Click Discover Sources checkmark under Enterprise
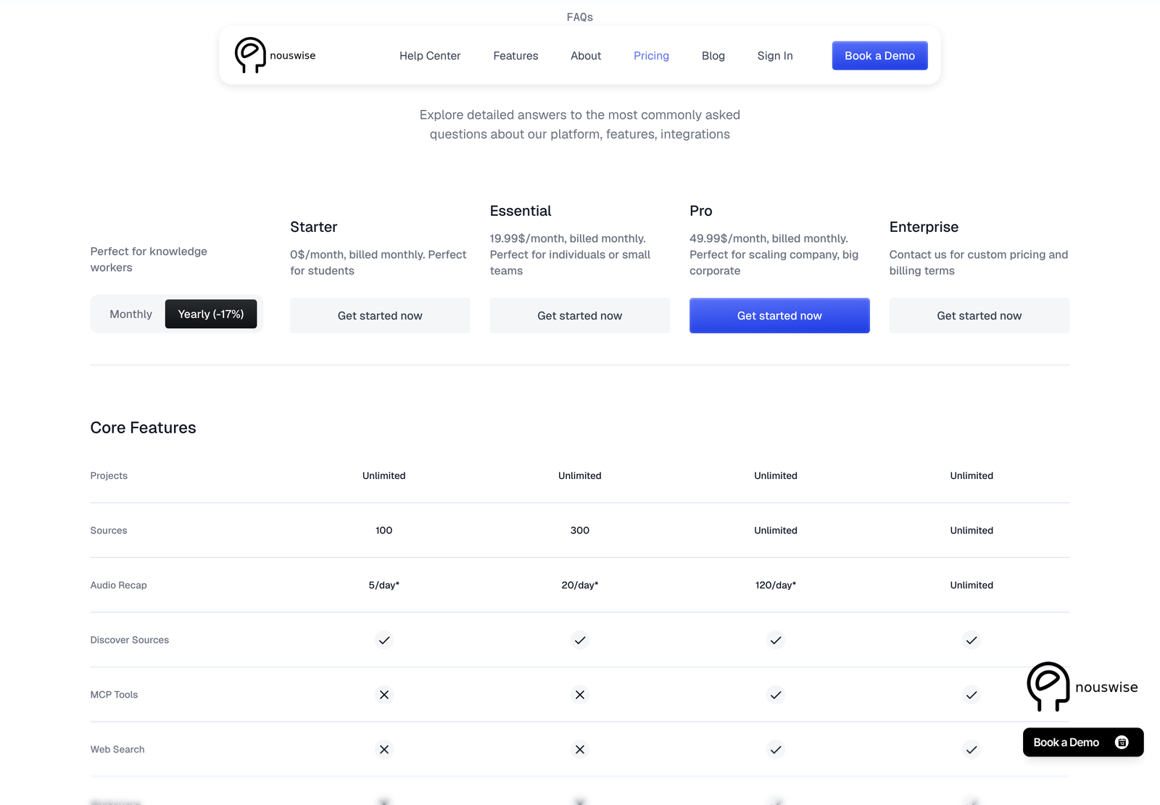This screenshot has width=1160, height=805. point(971,640)
